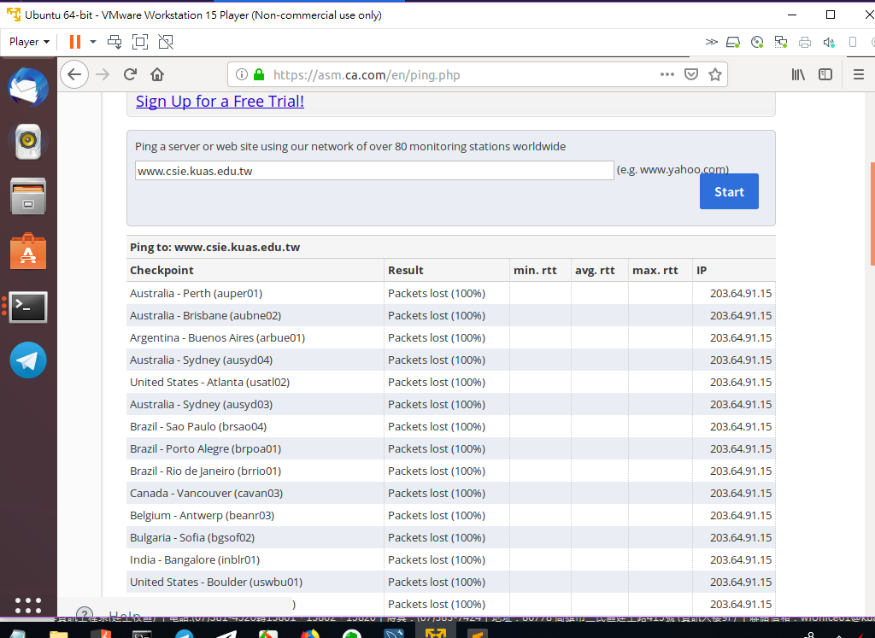This screenshot has height=638, width=875.
Task: Launch Rhythmbox from the Ubuntu dock
Action: click(28, 142)
